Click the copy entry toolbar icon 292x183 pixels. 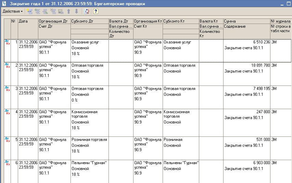coord(37,11)
